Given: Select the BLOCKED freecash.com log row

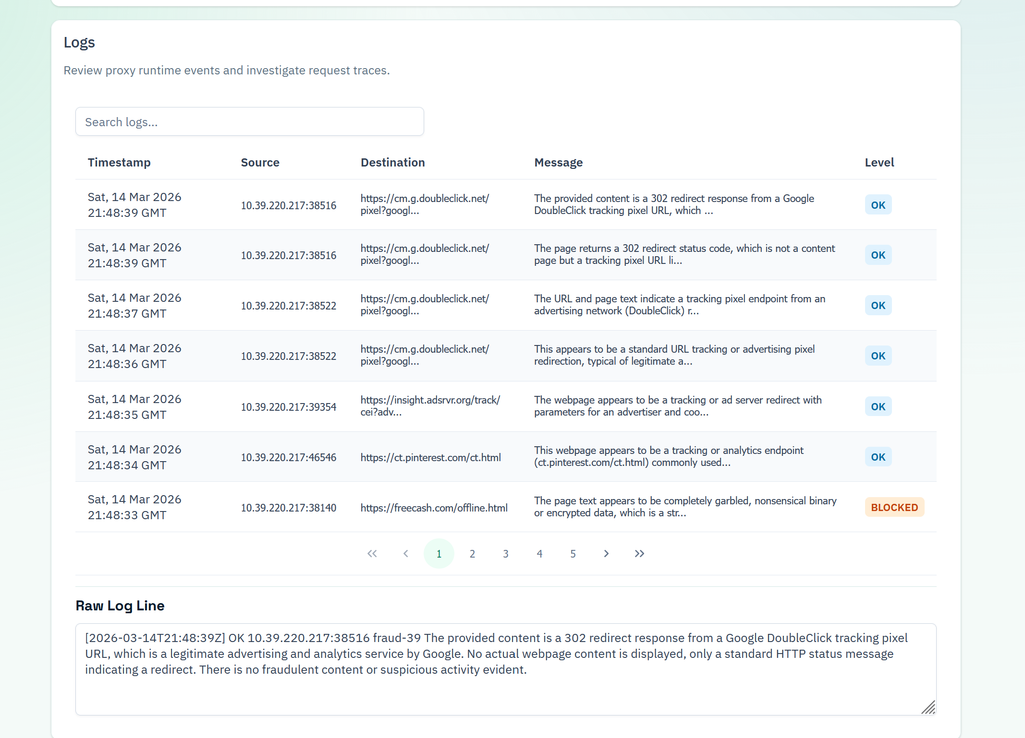Looking at the screenshot, I should [505, 507].
